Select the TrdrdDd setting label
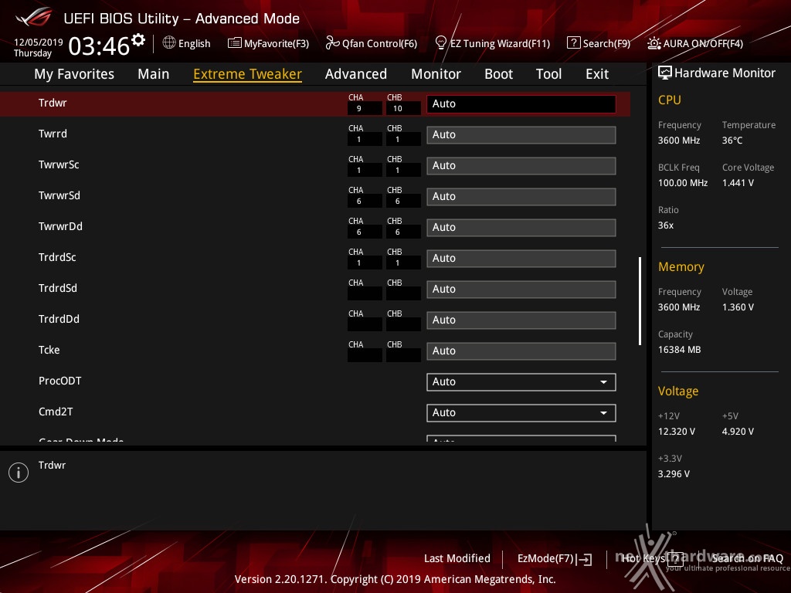Viewport: 791px width, 593px height. pos(59,319)
